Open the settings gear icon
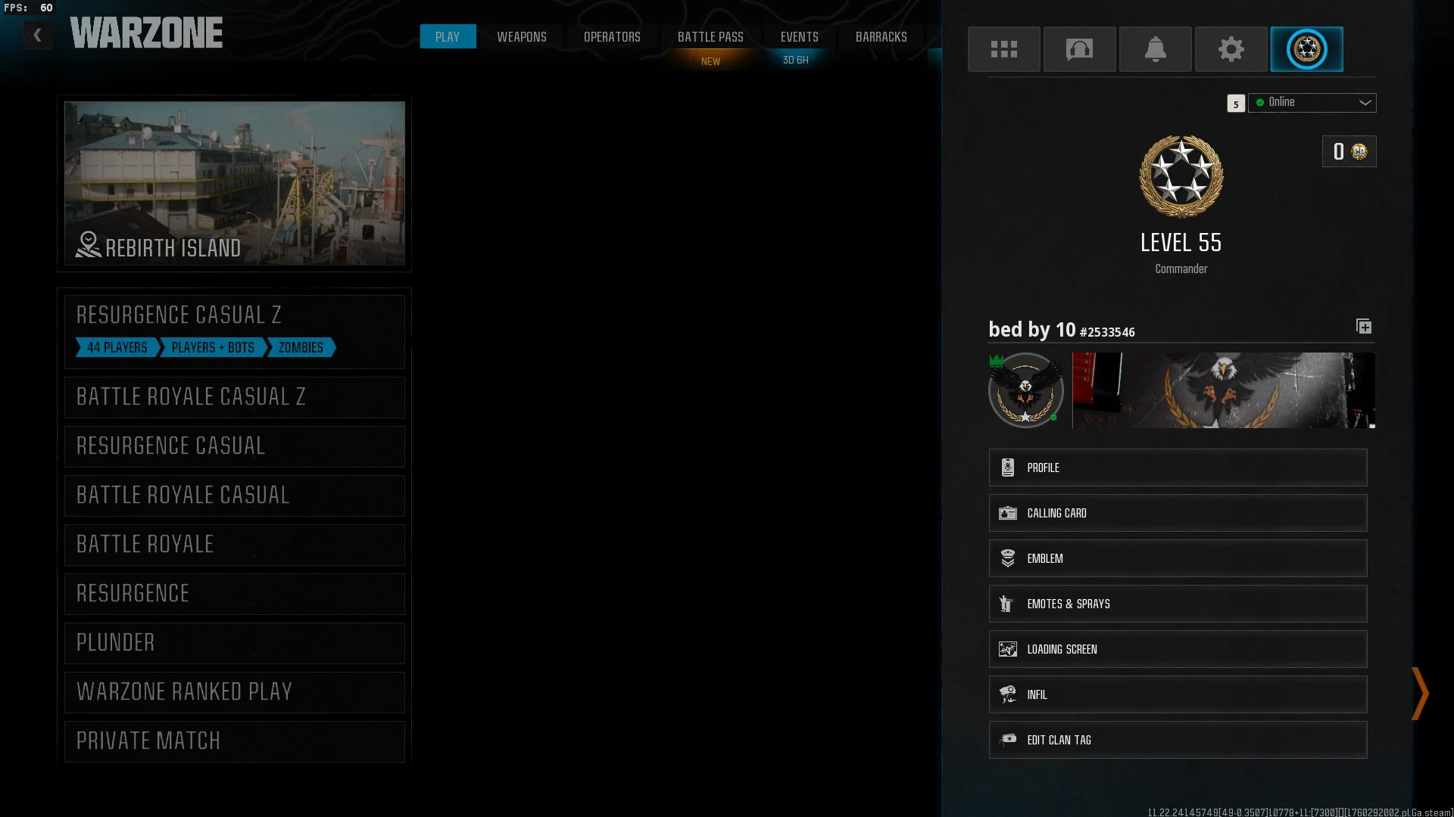This screenshot has width=1454, height=817. click(x=1231, y=49)
